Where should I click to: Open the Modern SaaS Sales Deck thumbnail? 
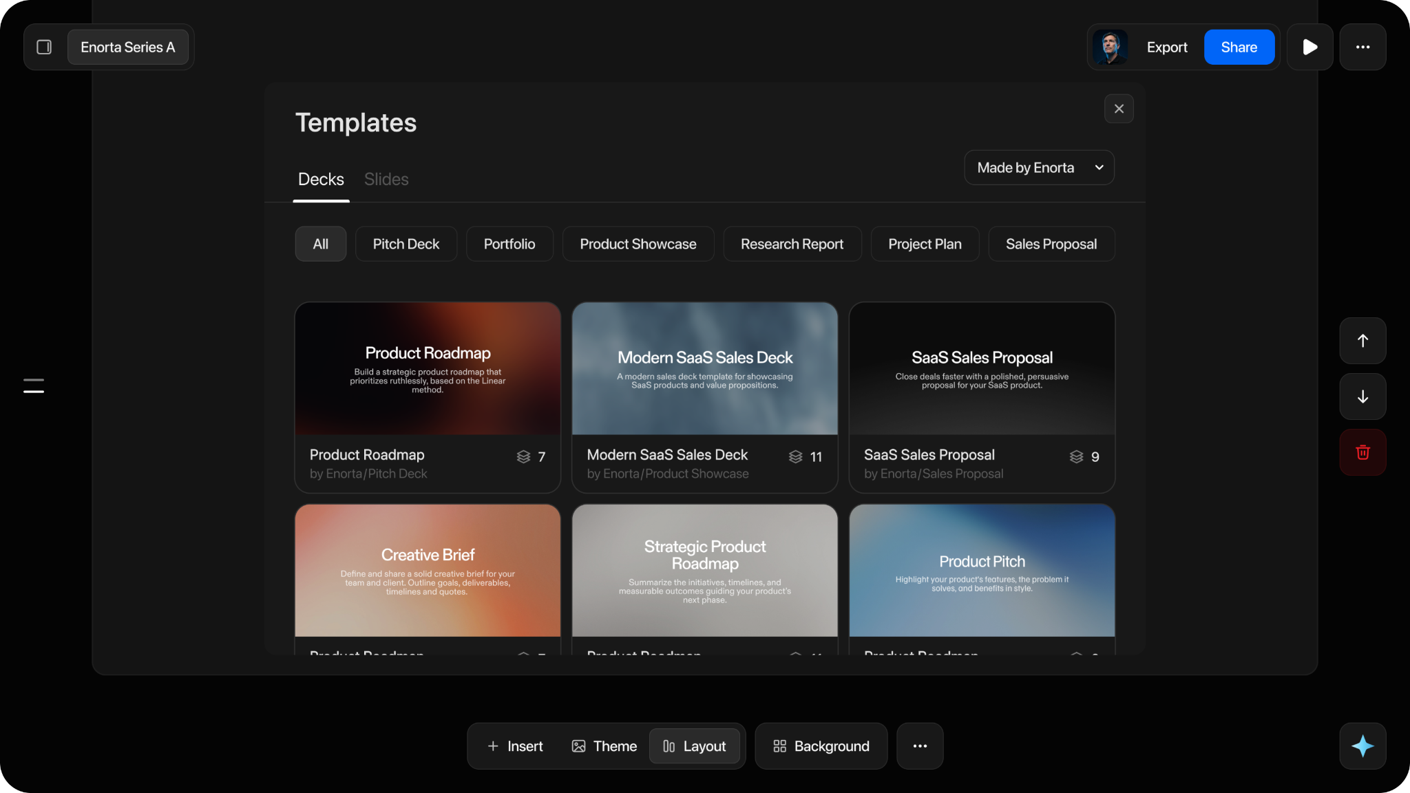tap(705, 368)
